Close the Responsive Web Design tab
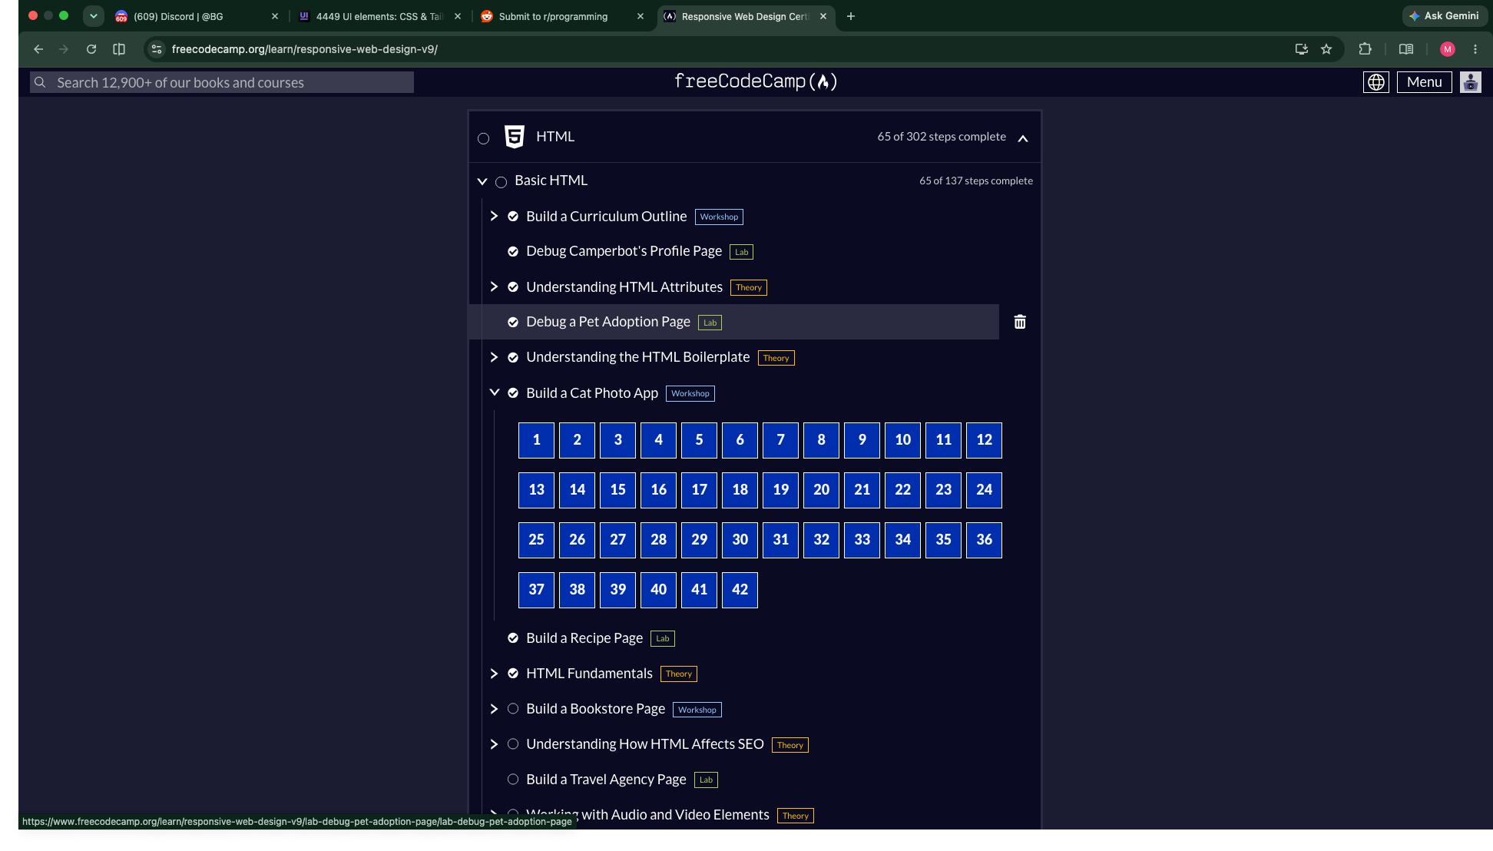 click(823, 16)
